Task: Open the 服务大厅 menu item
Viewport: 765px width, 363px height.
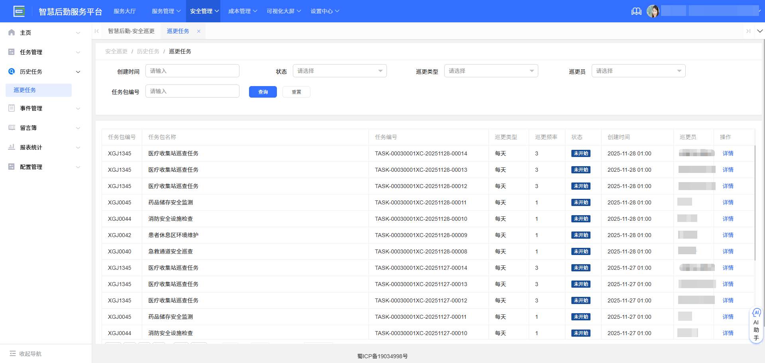Action: click(x=125, y=11)
